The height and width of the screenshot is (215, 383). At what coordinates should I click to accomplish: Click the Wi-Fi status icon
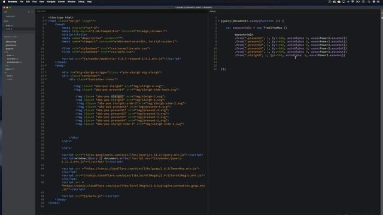352,2
